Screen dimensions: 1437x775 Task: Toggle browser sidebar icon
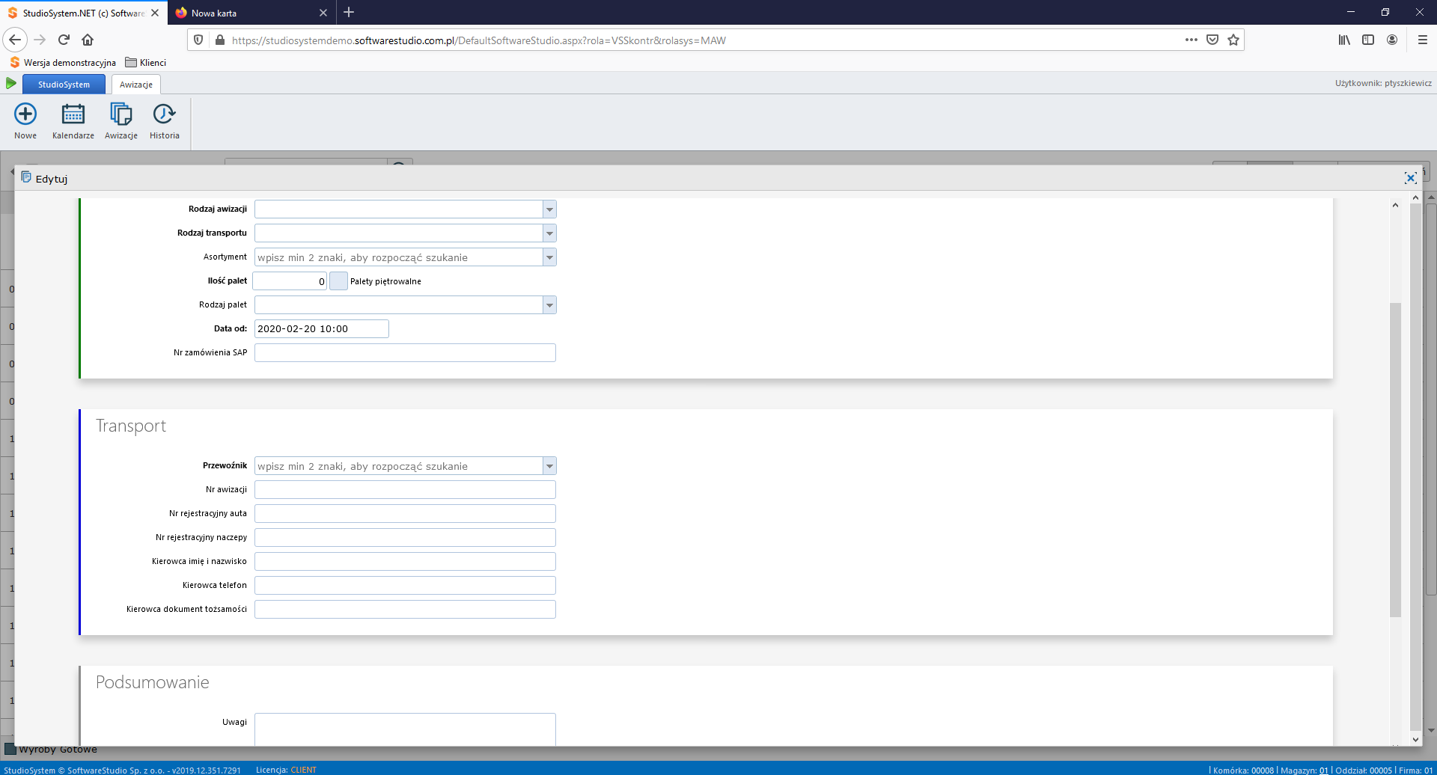(x=1368, y=40)
